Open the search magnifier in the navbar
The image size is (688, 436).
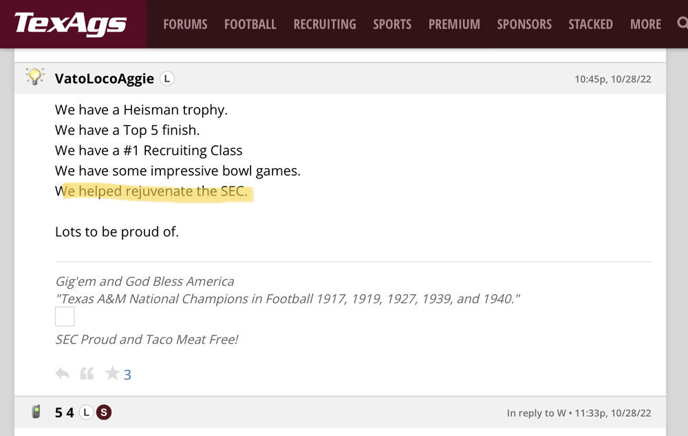coord(682,23)
